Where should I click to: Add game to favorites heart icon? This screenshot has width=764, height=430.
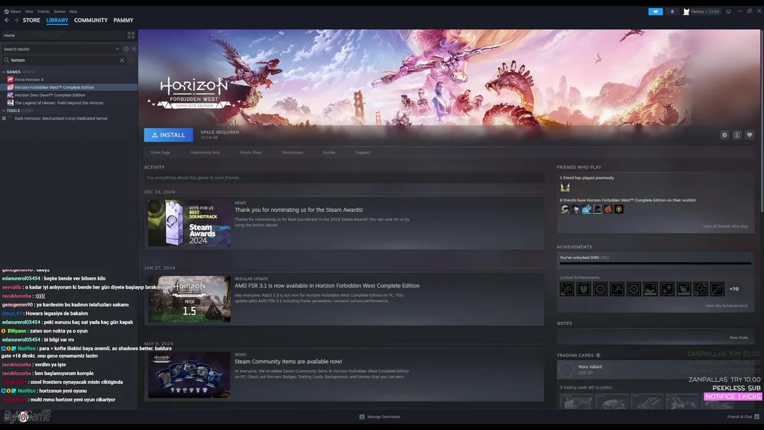click(x=750, y=135)
